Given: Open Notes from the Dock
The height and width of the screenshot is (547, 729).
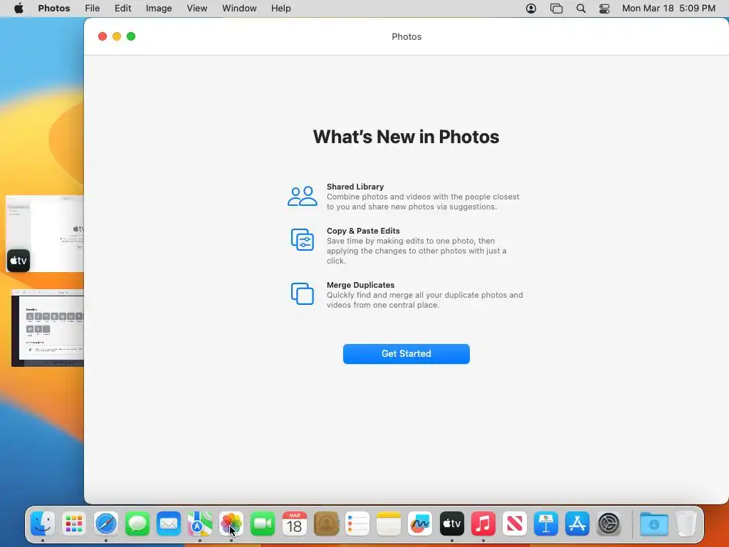Looking at the screenshot, I should tap(389, 523).
